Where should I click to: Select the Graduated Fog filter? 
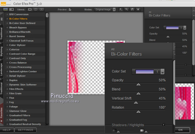click(18, 120)
